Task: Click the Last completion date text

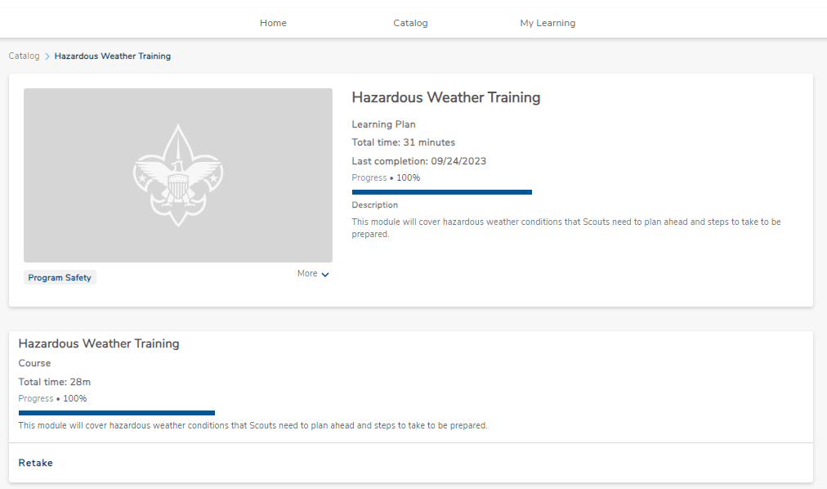Action: (x=418, y=161)
